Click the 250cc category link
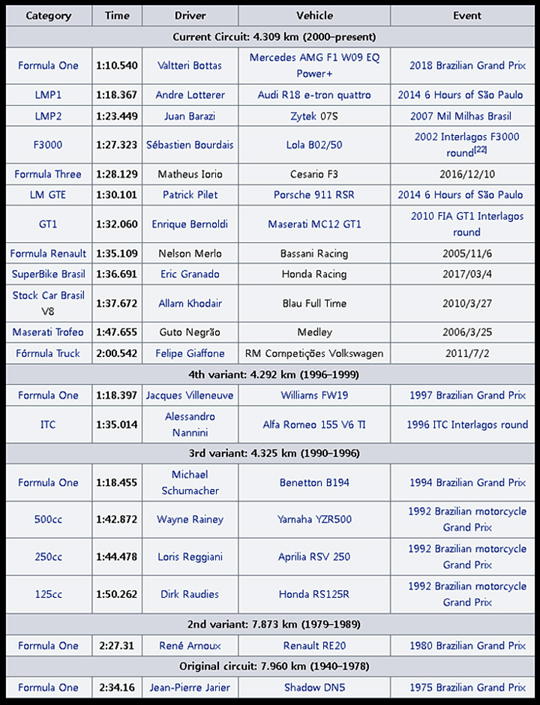 point(48,556)
